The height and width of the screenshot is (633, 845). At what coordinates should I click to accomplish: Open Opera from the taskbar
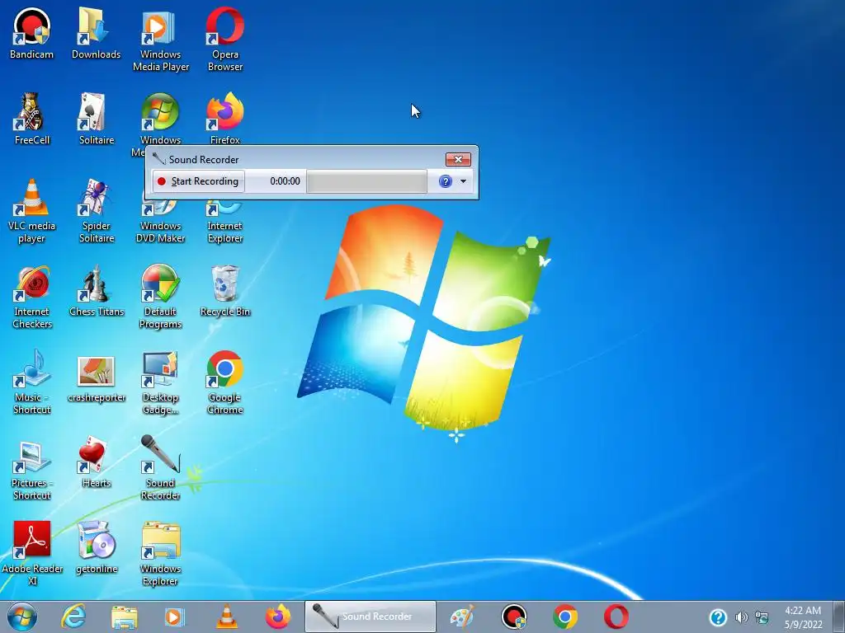click(x=616, y=617)
